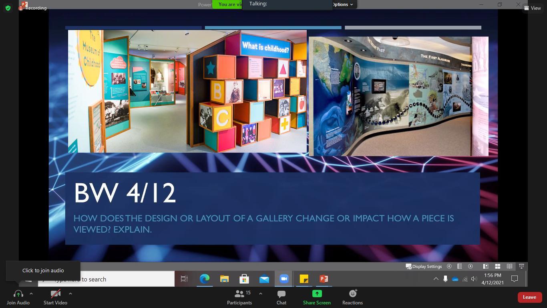This screenshot has height=308, width=547.
Task: Open Wi-Fi network tray icon
Action: tap(465, 279)
